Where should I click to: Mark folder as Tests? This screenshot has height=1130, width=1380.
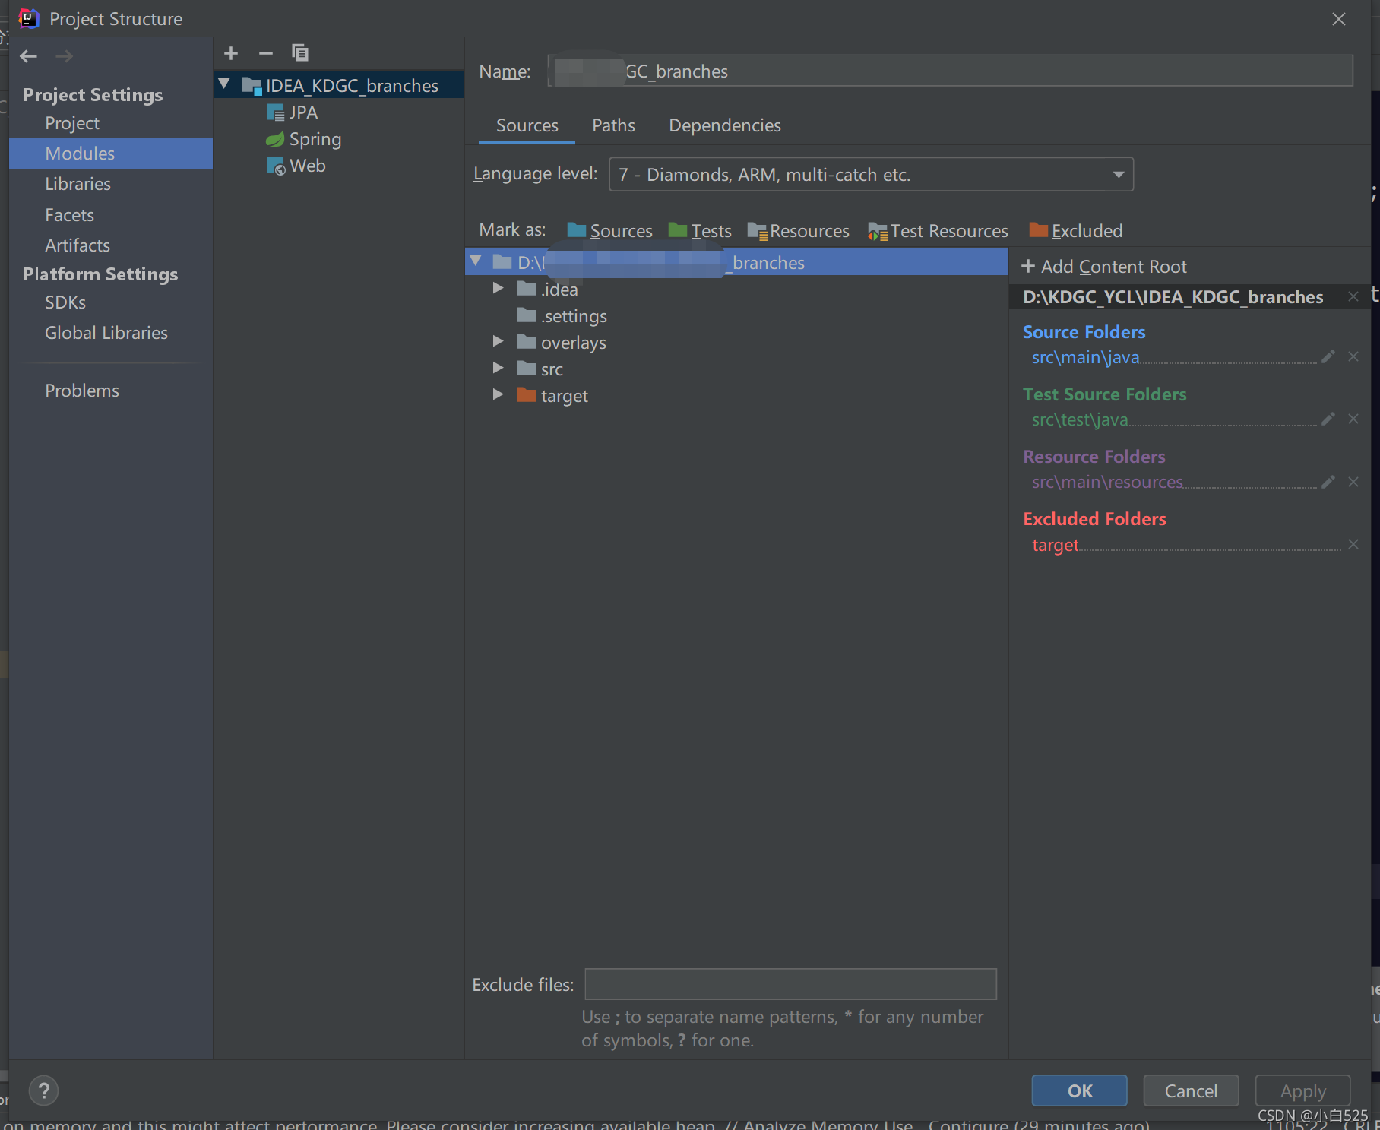coord(700,230)
